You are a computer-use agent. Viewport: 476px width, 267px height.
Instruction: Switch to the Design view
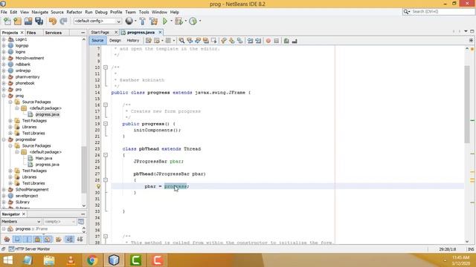pyautogui.click(x=115, y=40)
